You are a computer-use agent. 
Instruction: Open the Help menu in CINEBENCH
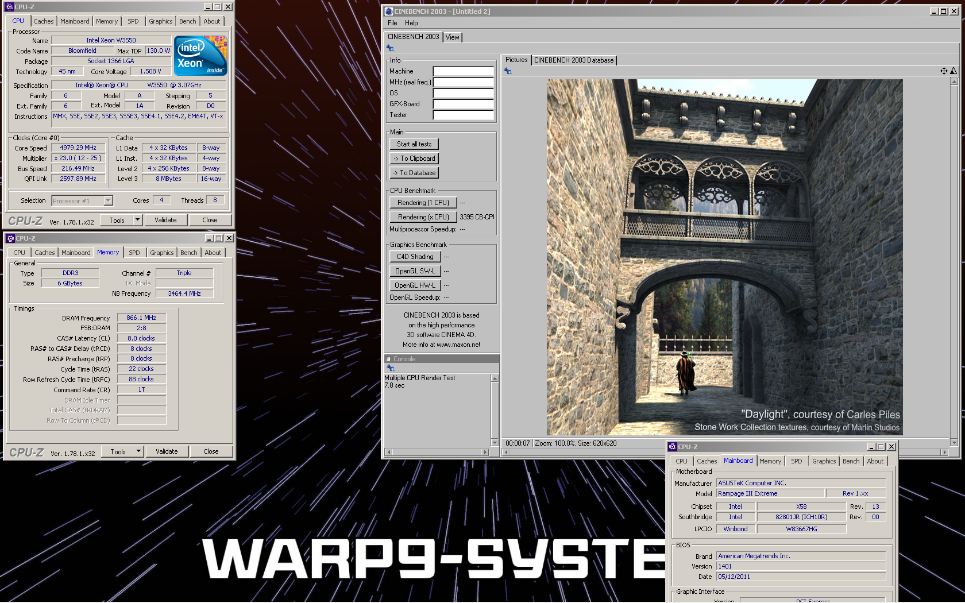pos(411,23)
